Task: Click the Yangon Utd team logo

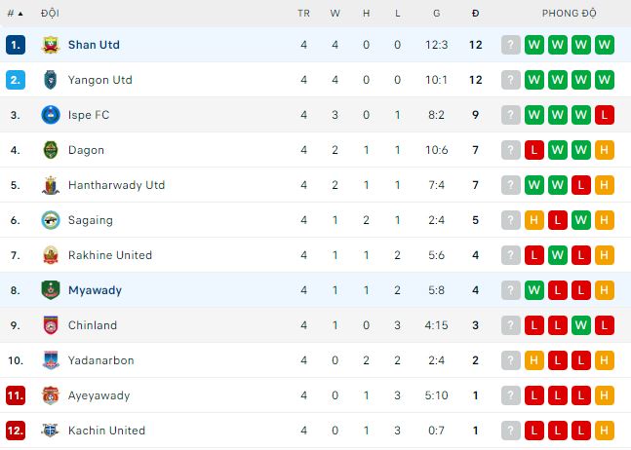Action: click(x=51, y=80)
